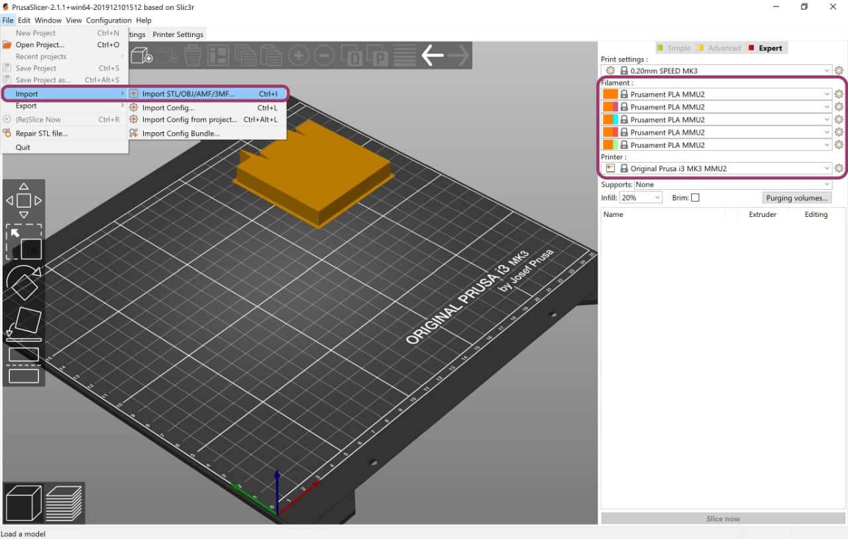Open the Edit menu
The width and height of the screenshot is (848, 539).
[24, 21]
